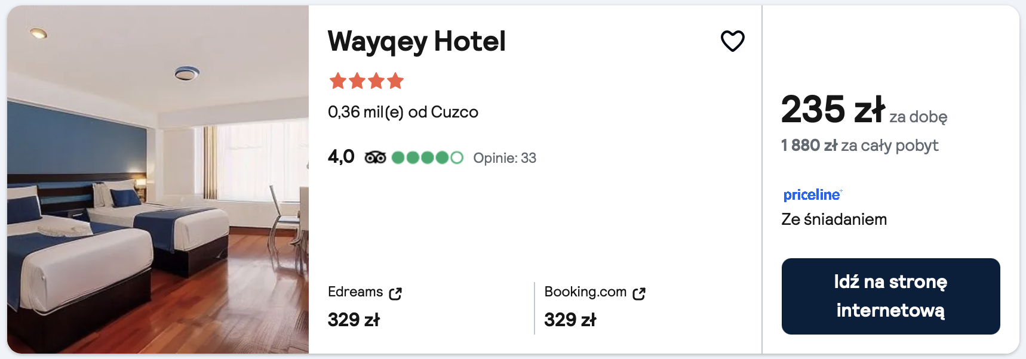Select the Booking.com 329 zł price
The height and width of the screenshot is (359, 1026).
pos(570,320)
